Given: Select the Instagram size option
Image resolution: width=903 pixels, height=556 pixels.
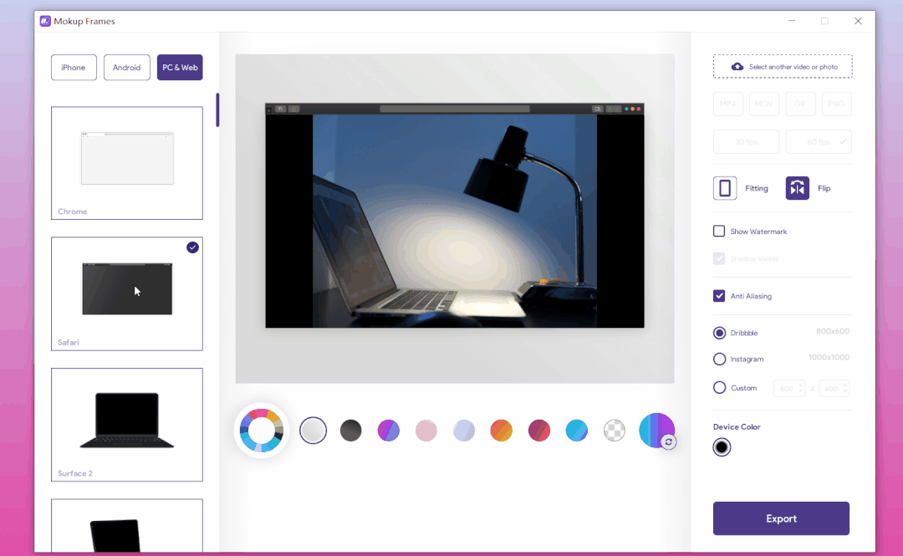Looking at the screenshot, I should pyautogui.click(x=719, y=359).
